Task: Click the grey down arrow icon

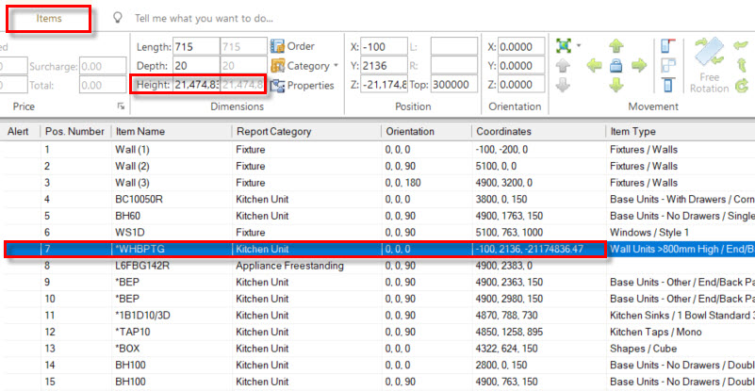Action: pyautogui.click(x=563, y=85)
